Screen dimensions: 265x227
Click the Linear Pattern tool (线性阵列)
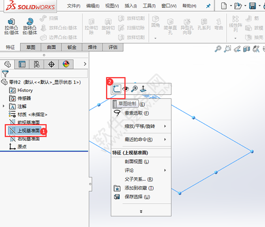pyautogui.click(x=235, y=24)
